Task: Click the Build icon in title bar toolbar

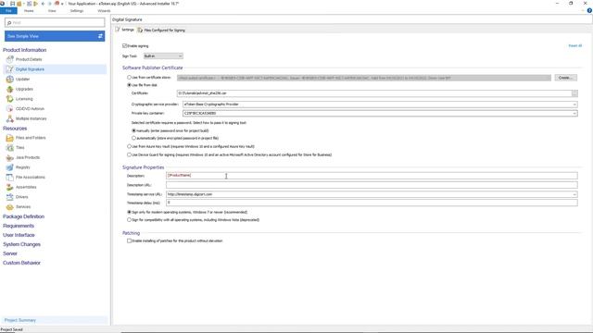Action: click(29, 4)
